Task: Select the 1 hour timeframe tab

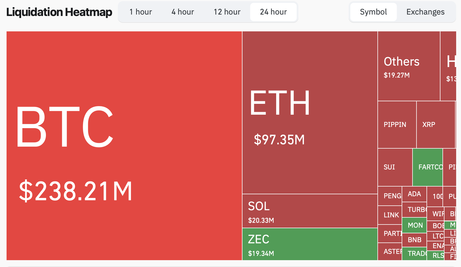Action: click(141, 12)
